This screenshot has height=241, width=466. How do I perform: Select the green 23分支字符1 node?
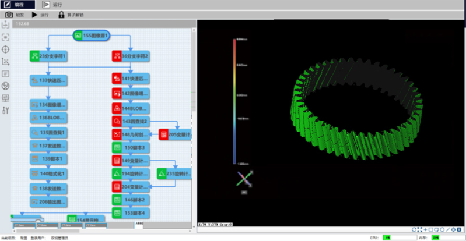(x=50, y=56)
